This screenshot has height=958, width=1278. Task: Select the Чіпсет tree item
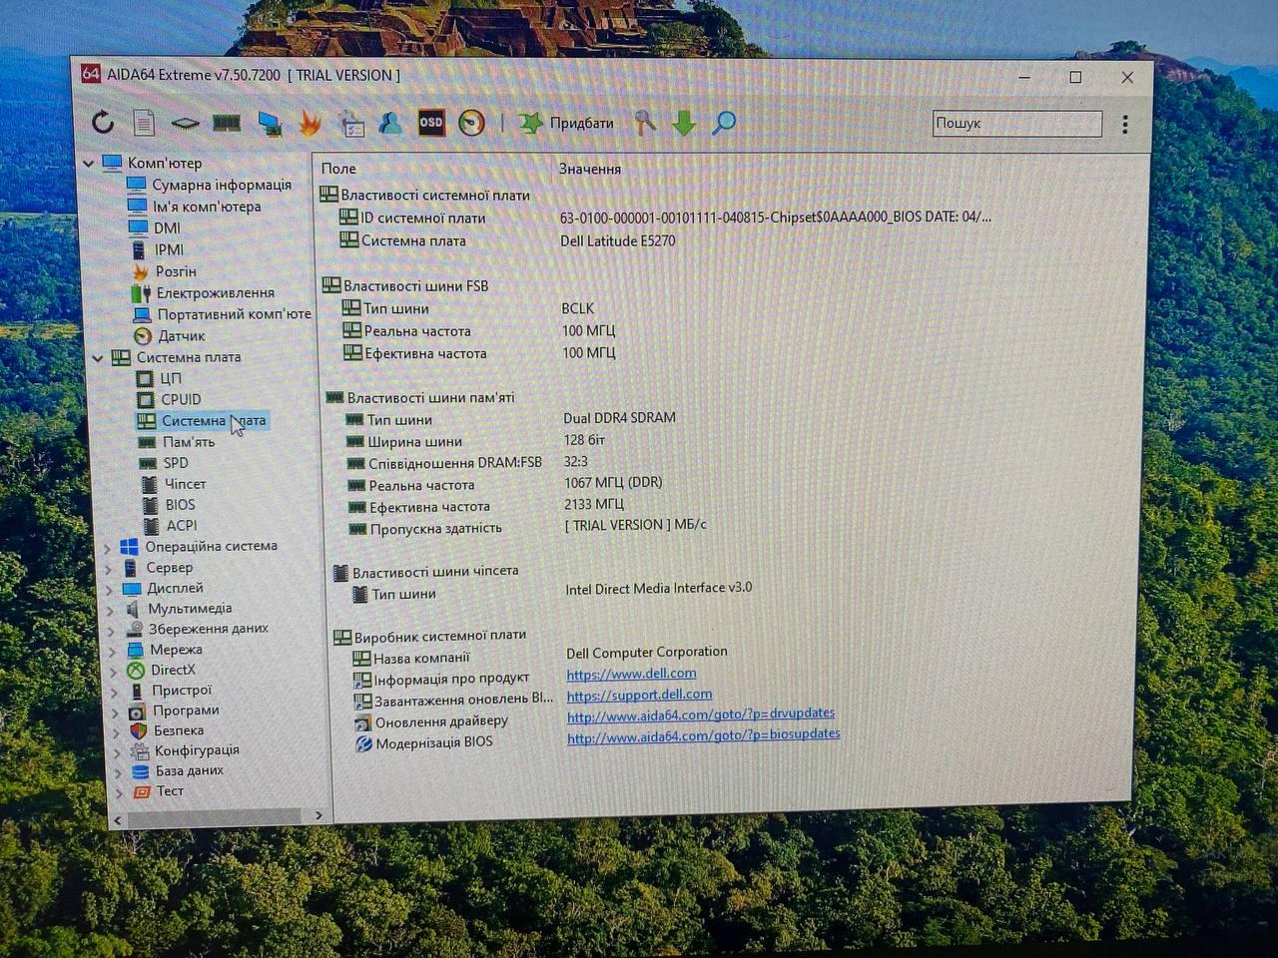click(x=186, y=484)
